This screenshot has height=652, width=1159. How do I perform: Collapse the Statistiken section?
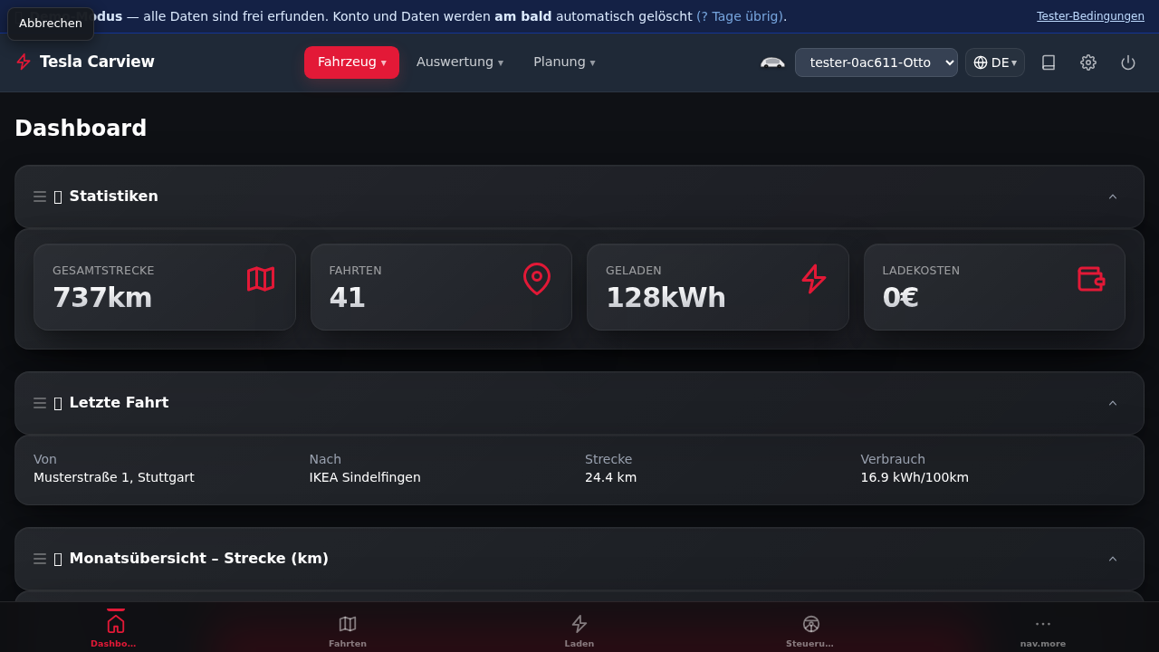[x=1113, y=197]
